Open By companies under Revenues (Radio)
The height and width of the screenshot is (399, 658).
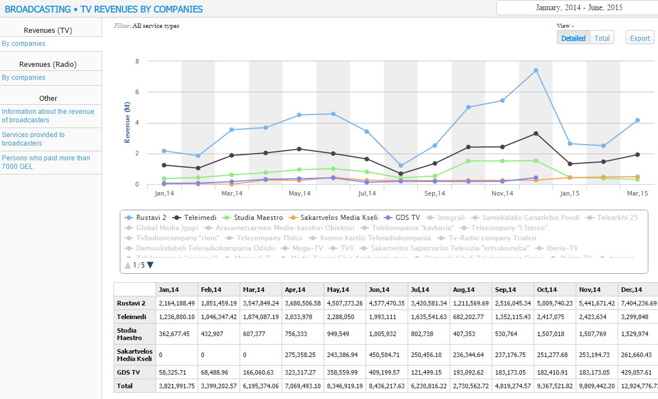(24, 78)
